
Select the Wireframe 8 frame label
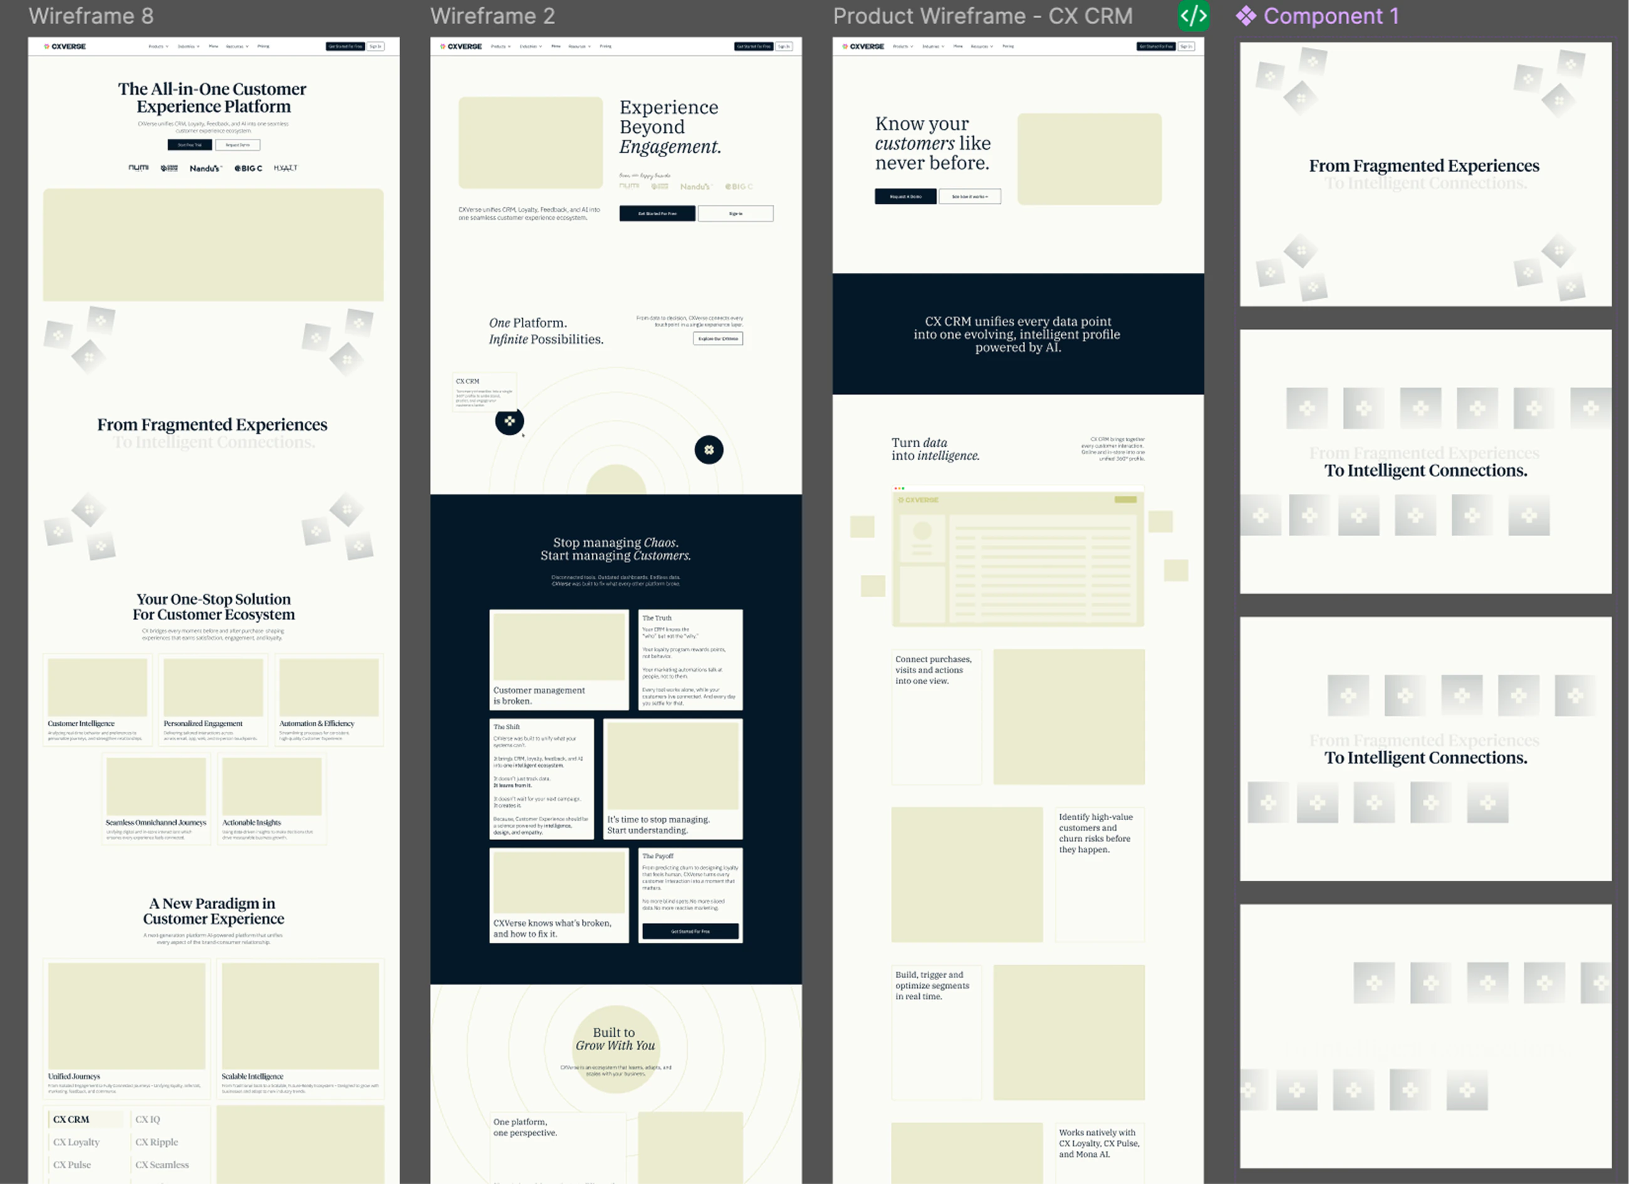pos(91,16)
